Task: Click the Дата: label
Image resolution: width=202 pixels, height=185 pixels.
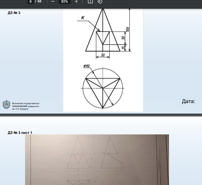Action: coord(189,101)
